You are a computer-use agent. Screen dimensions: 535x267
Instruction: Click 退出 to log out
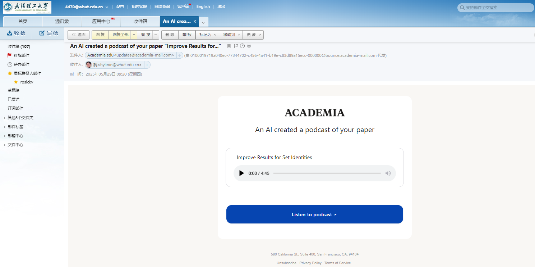(x=221, y=6)
